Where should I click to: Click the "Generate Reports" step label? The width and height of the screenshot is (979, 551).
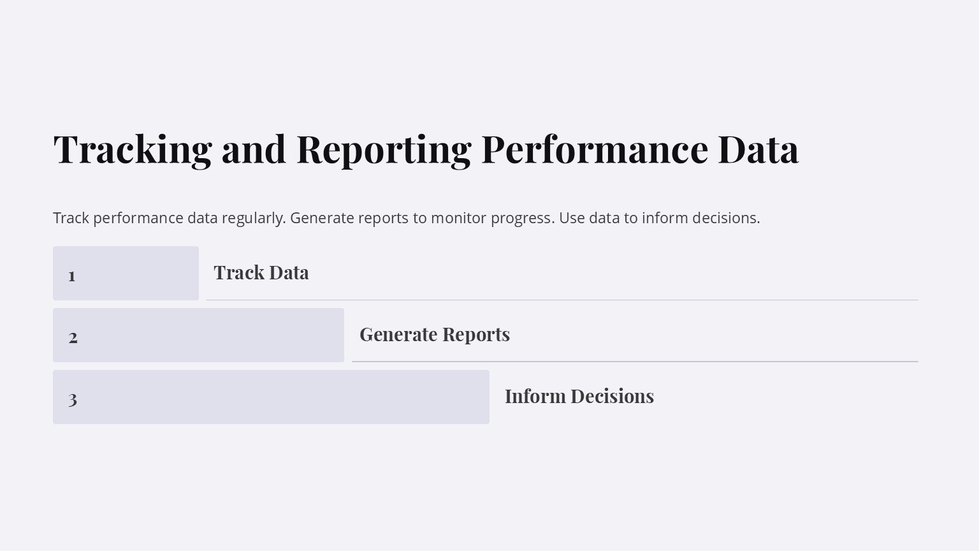click(x=435, y=335)
